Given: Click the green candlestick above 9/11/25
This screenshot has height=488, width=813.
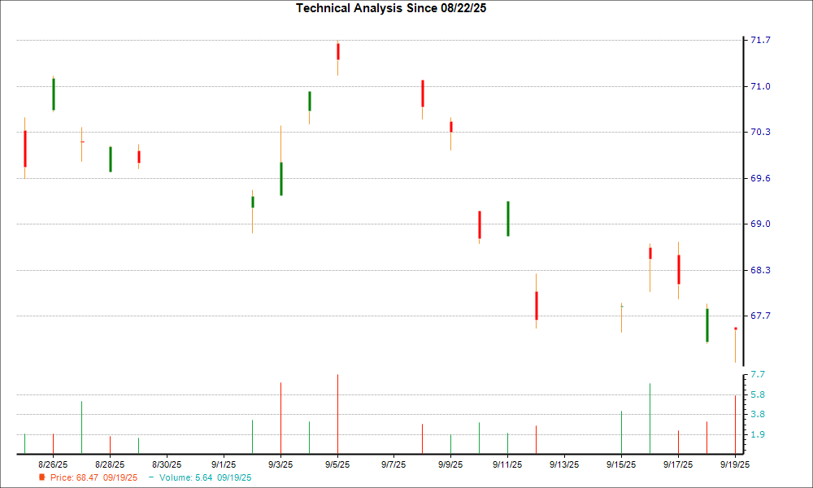Looking at the screenshot, I should (508, 219).
